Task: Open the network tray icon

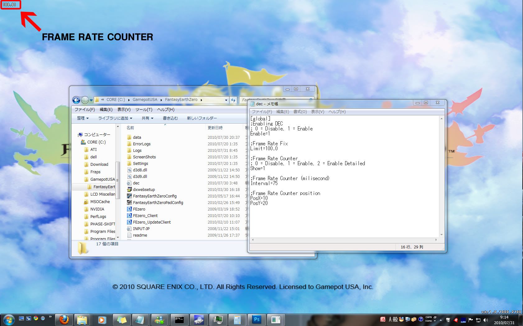Action: point(478,320)
